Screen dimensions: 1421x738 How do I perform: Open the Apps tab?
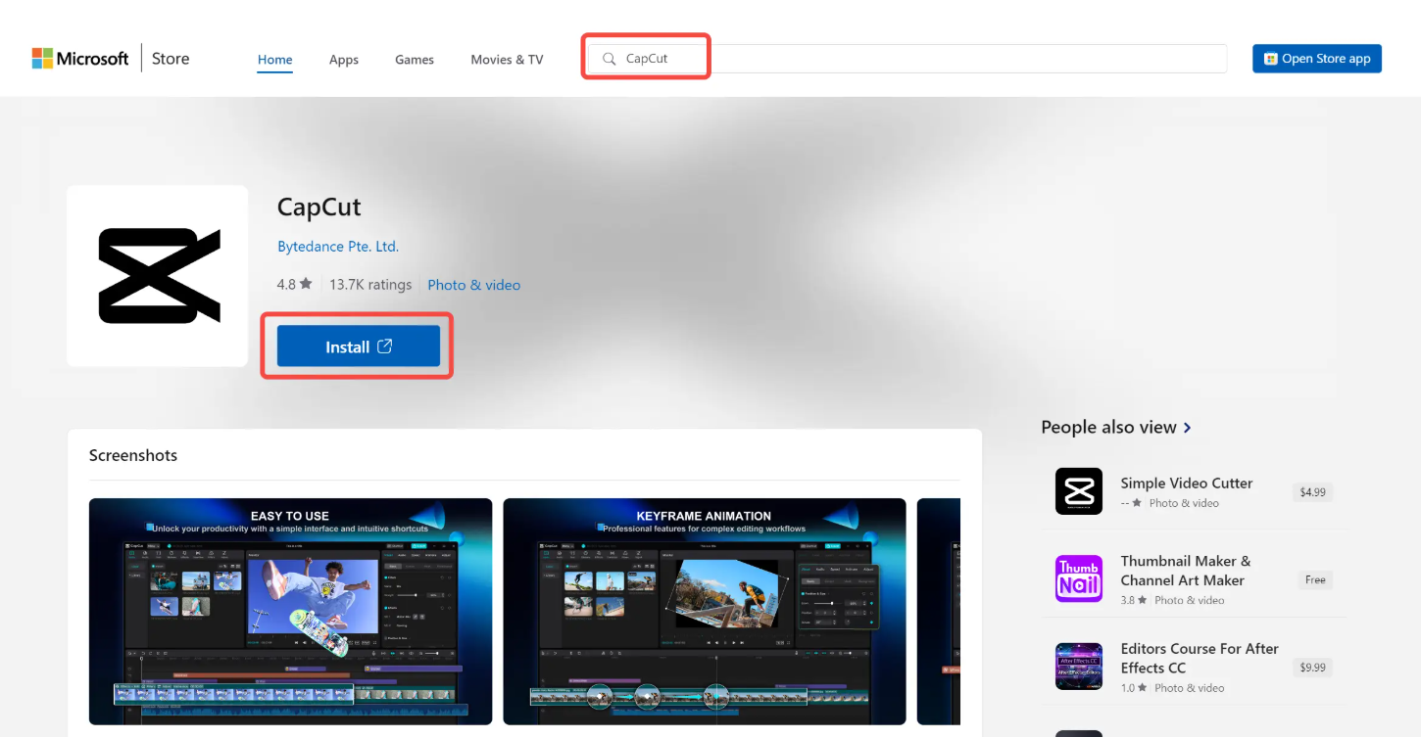[x=344, y=60]
